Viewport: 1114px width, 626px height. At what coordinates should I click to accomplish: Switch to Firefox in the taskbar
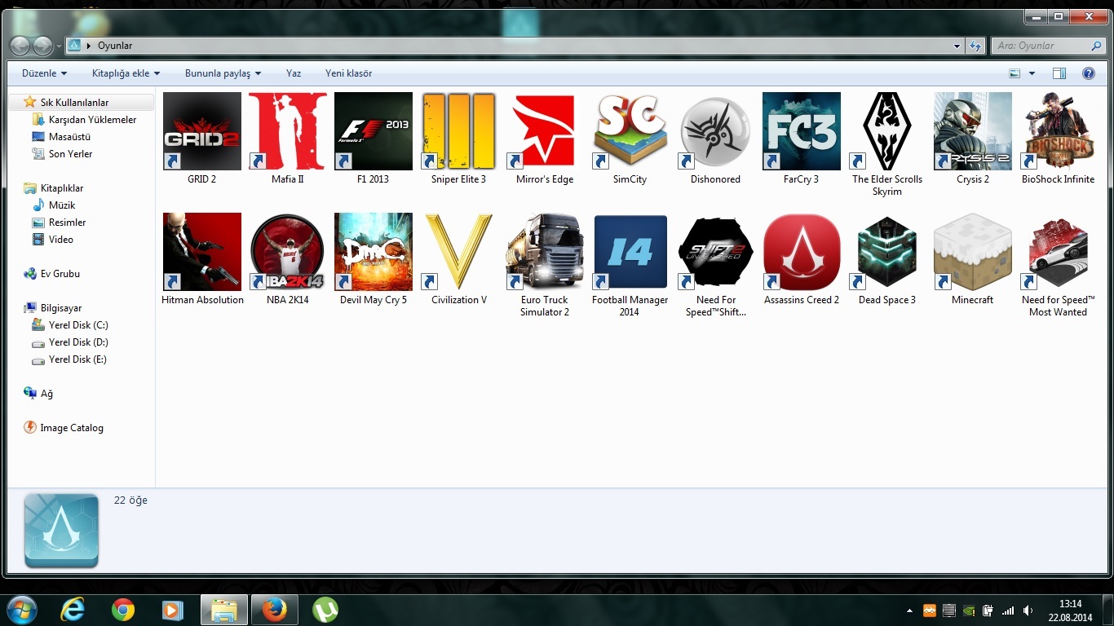(274, 610)
